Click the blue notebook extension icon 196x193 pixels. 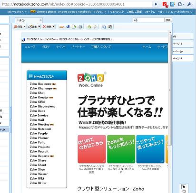click(172, 4)
